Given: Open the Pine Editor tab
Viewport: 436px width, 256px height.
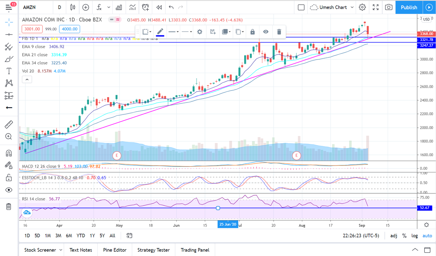Looking at the screenshot, I should (x=115, y=250).
